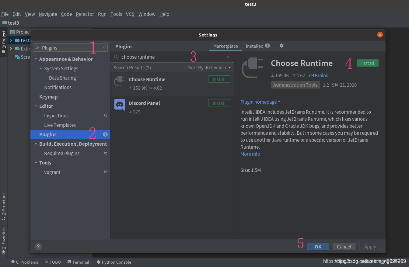Collapse the System Settings subsection

tap(41, 68)
